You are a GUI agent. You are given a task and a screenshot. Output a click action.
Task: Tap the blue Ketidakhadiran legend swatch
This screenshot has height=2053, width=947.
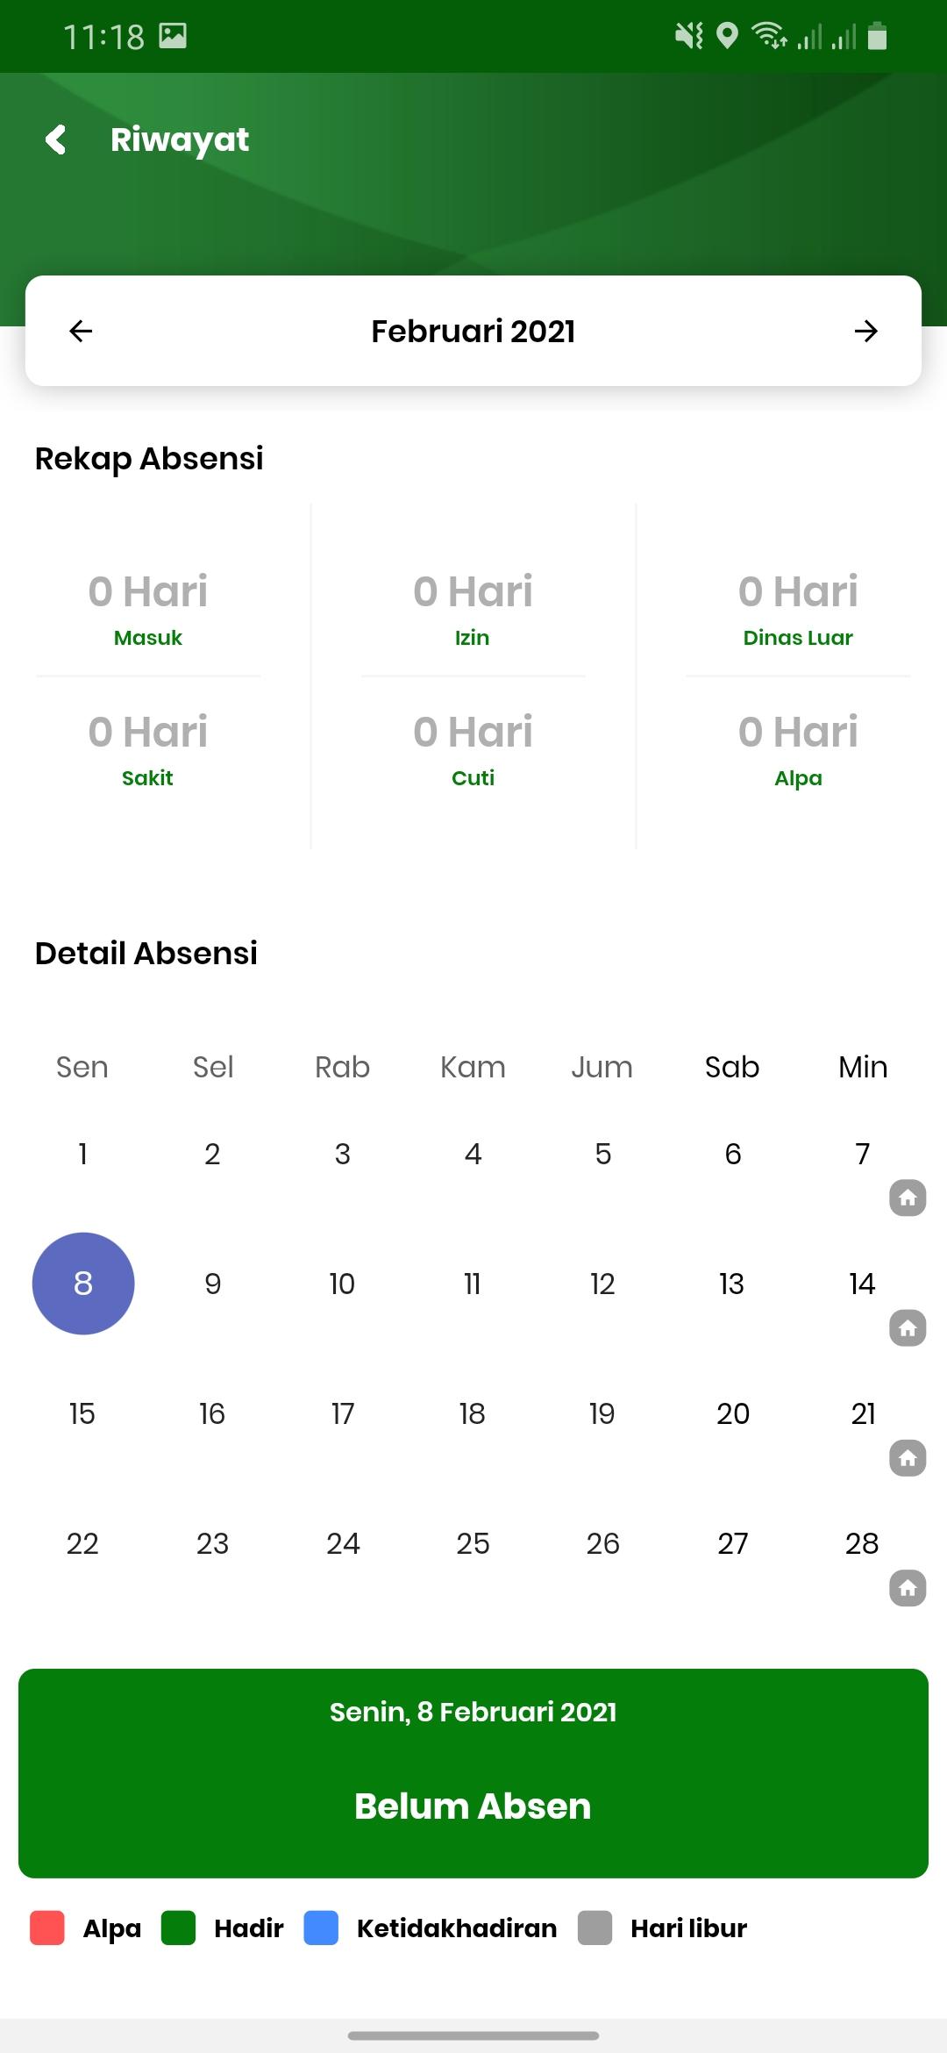pos(321,1928)
